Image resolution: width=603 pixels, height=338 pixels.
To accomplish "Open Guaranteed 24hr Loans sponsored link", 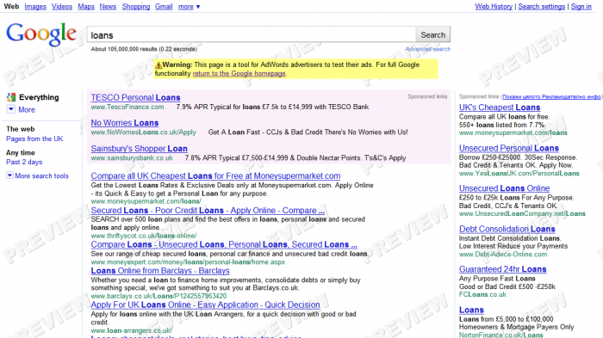I will pyautogui.click(x=502, y=269).
